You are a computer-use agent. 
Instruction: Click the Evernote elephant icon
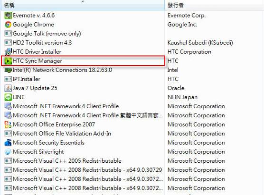[x=8, y=16]
